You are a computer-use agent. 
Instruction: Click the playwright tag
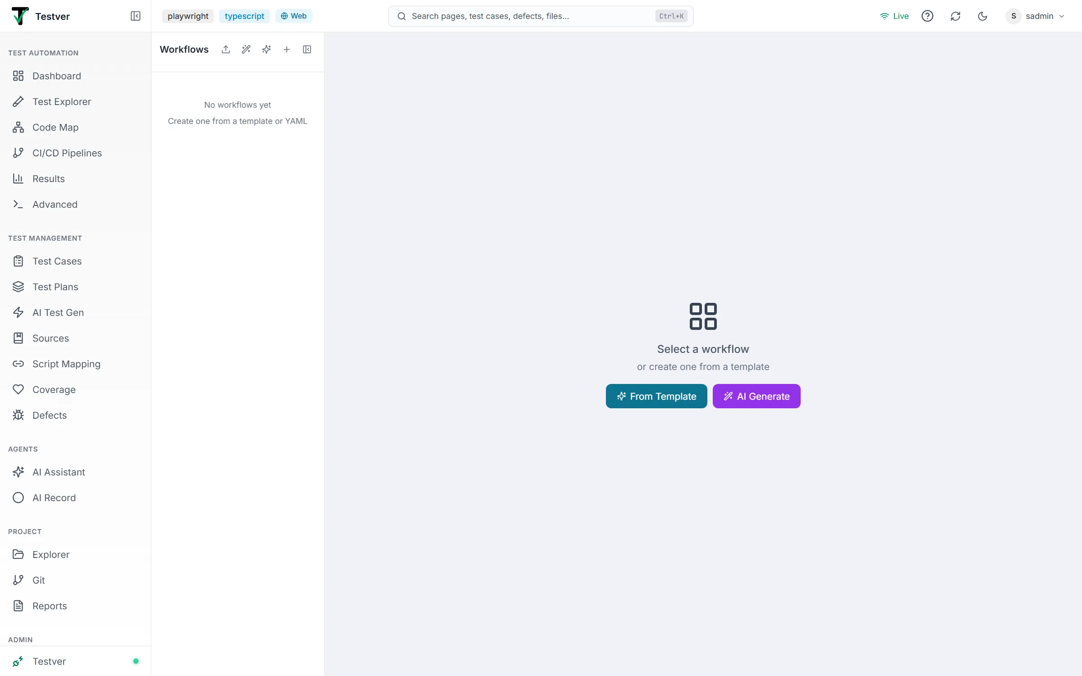(x=188, y=16)
